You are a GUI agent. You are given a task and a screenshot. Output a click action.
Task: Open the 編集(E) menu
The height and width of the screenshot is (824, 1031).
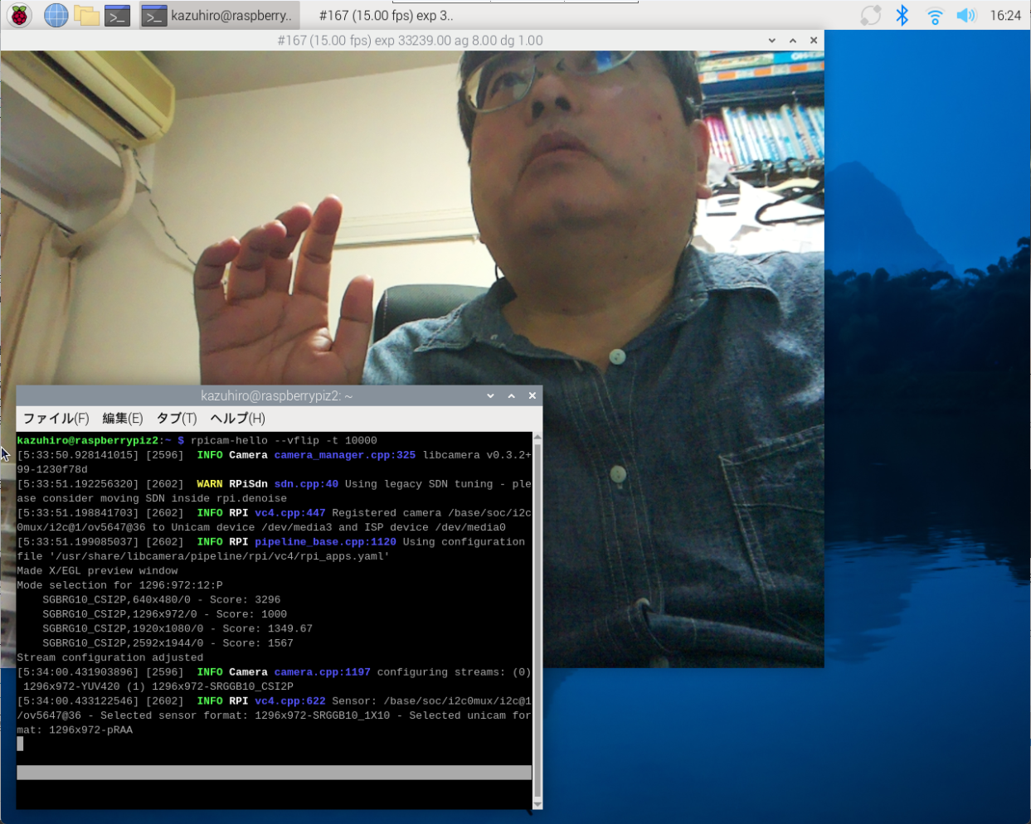pyautogui.click(x=123, y=419)
